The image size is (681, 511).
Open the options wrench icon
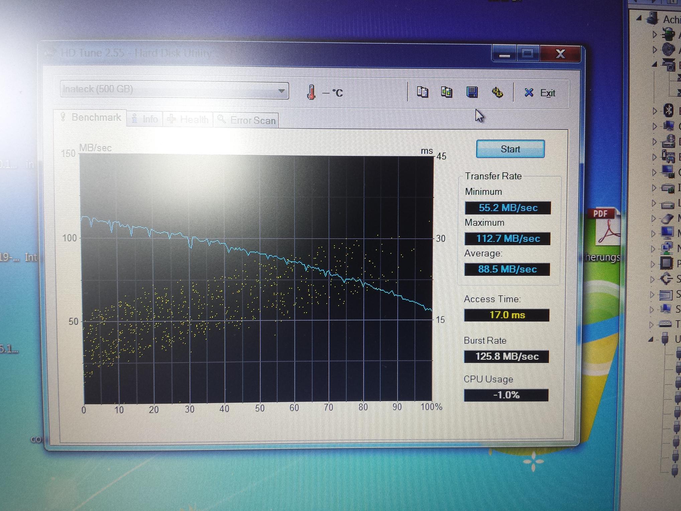tap(497, 92)
